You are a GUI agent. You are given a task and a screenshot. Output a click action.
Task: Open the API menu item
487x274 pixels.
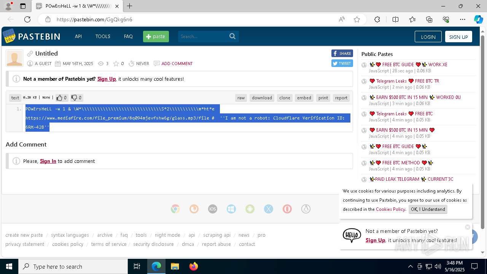pos(78,37)
